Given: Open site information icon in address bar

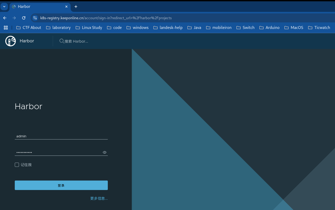Looking at the screenshot, I should click(35, 18).
